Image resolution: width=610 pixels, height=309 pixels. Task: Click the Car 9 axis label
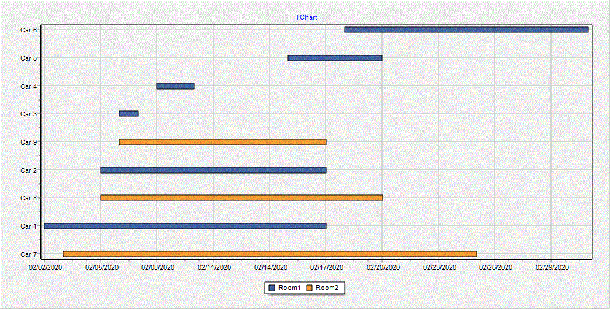[x=29, y=142]
